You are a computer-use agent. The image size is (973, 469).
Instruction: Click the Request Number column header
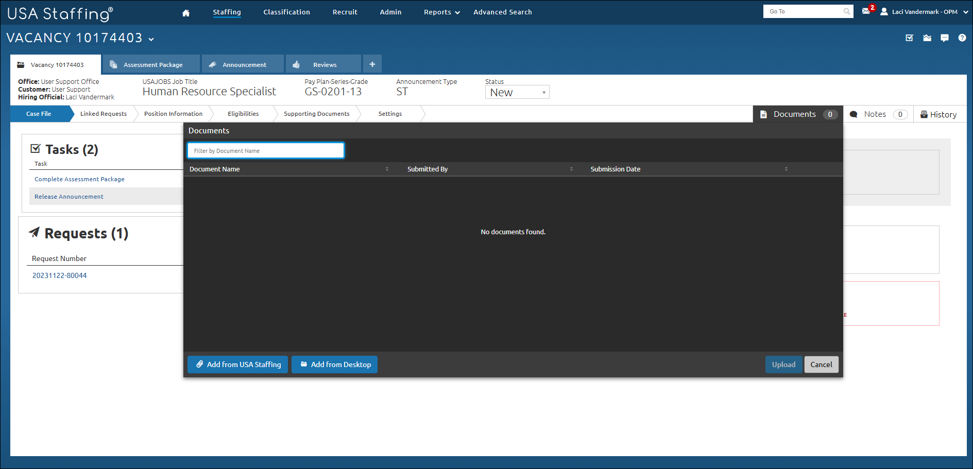pyautogui.click(x=59, y=258)
